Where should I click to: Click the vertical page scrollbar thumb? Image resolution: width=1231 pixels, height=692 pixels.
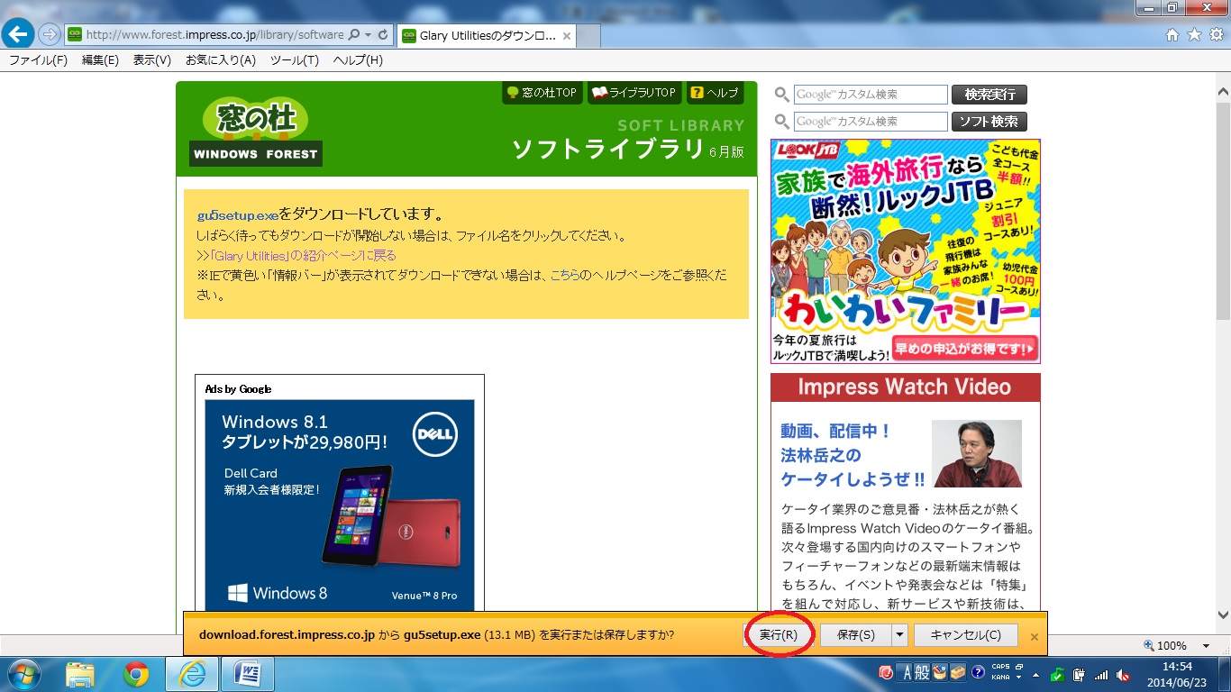[x=1223, y=209]
